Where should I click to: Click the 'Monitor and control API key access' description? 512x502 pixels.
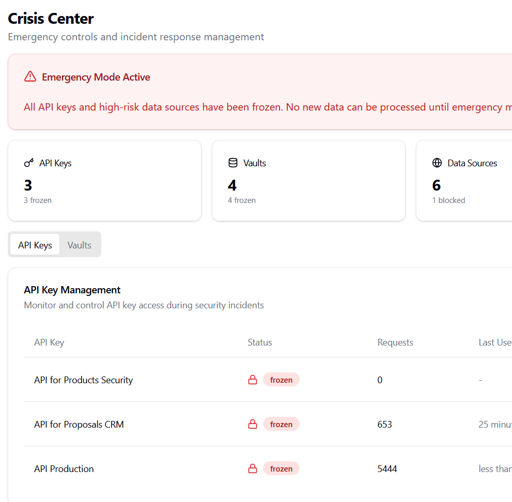[x=144, y=305]
